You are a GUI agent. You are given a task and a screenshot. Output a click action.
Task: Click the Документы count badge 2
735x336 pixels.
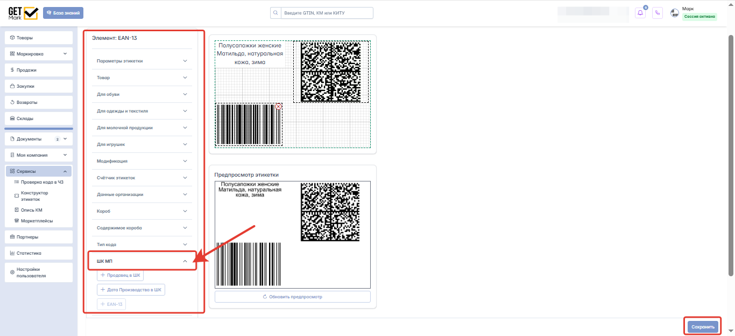[x=57, y=139]
